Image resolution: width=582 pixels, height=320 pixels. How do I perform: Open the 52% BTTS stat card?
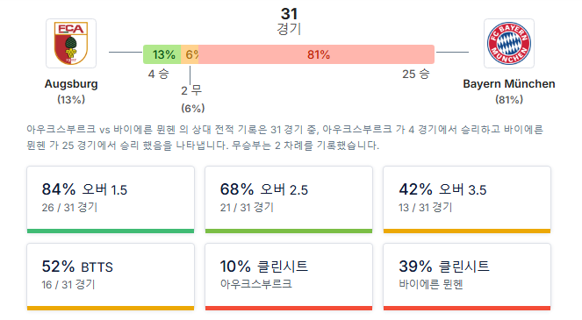pyautogui.click(x=111, y=277)
